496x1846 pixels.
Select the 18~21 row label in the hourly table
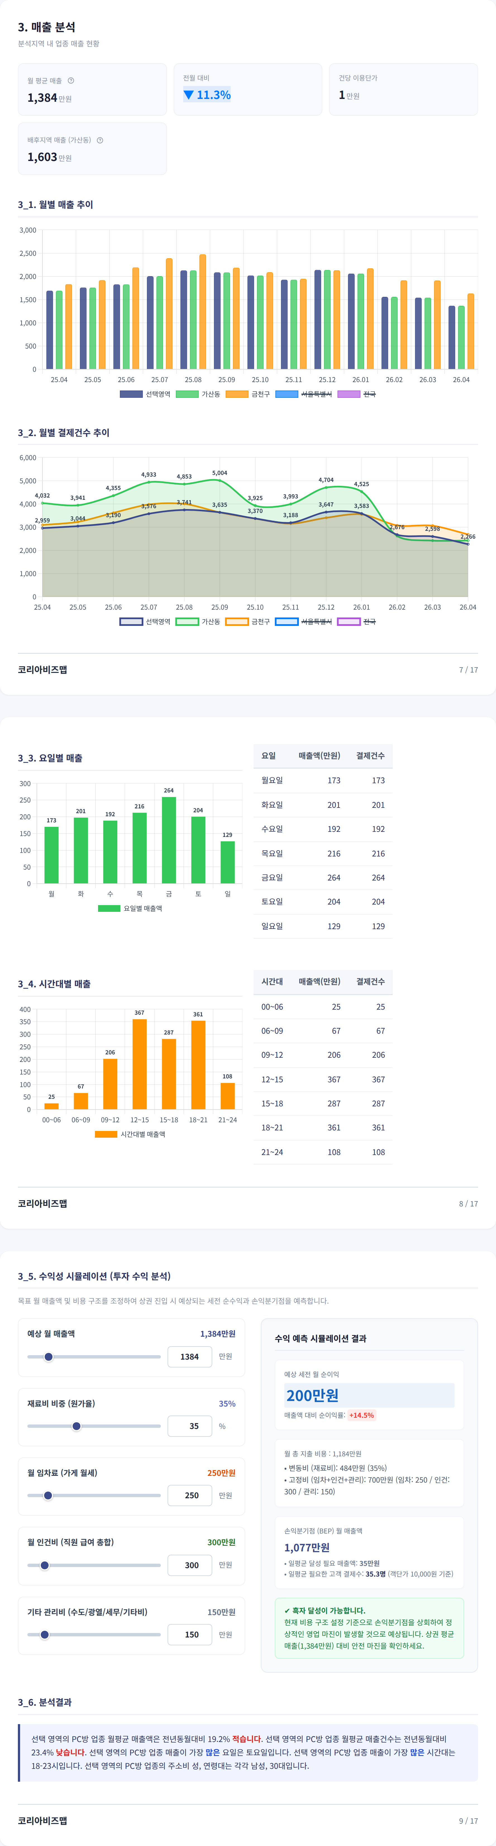272,1127
